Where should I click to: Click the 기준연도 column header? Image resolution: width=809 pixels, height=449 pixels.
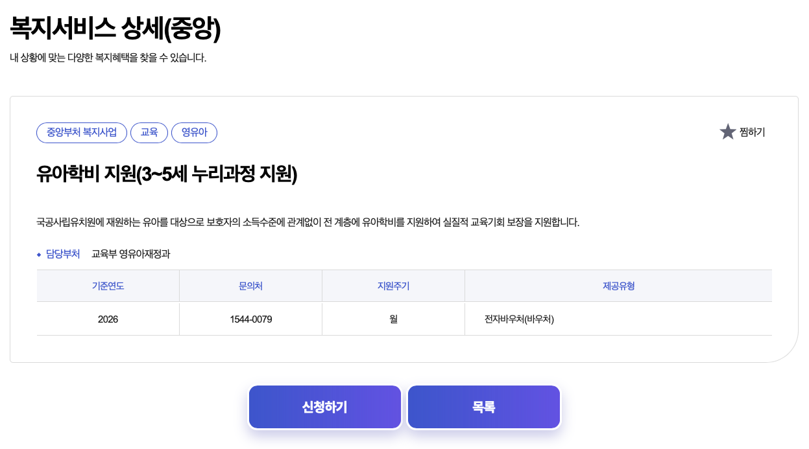point(108,285)
